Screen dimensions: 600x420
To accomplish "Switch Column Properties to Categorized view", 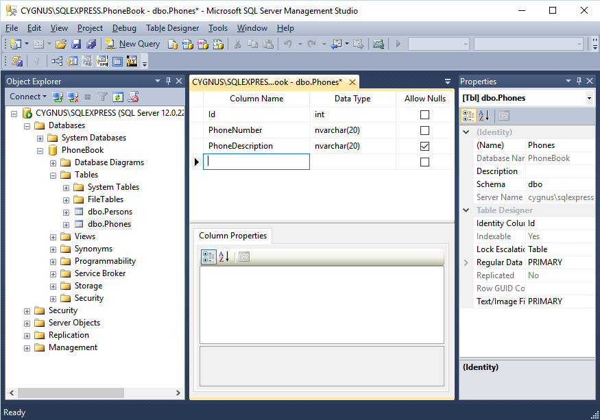I will pos(208,257).
